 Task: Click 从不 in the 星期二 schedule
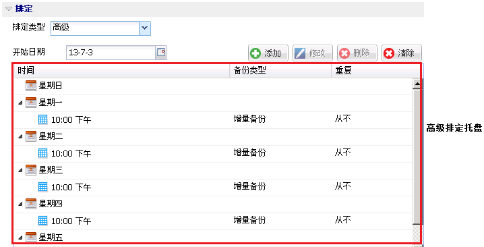tap(343, 153)
